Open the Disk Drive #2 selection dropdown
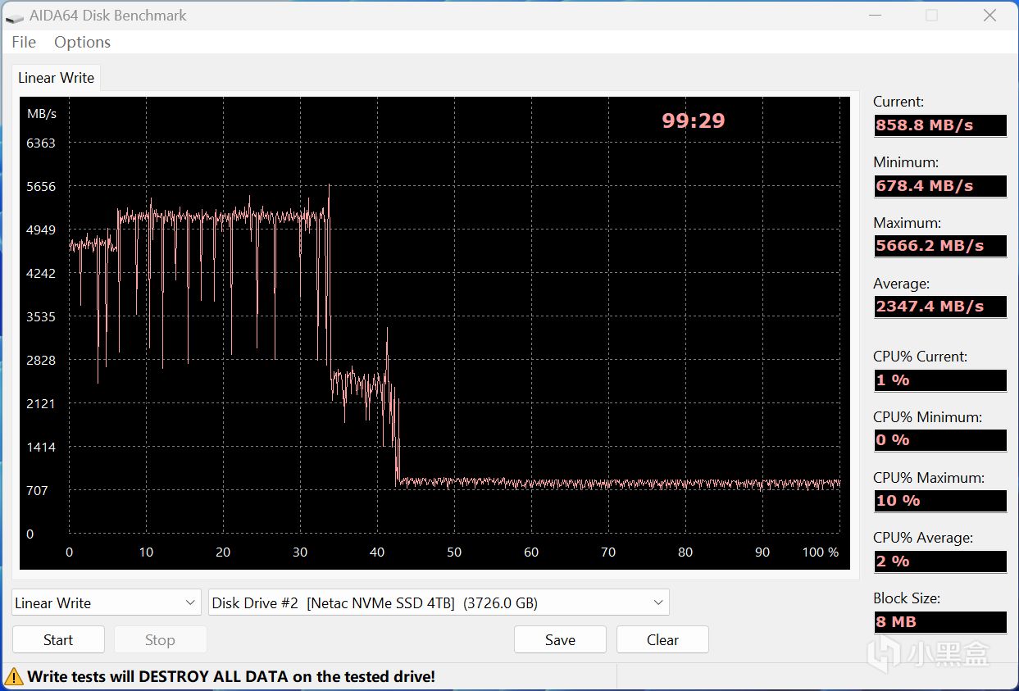 tap(439, 602)
